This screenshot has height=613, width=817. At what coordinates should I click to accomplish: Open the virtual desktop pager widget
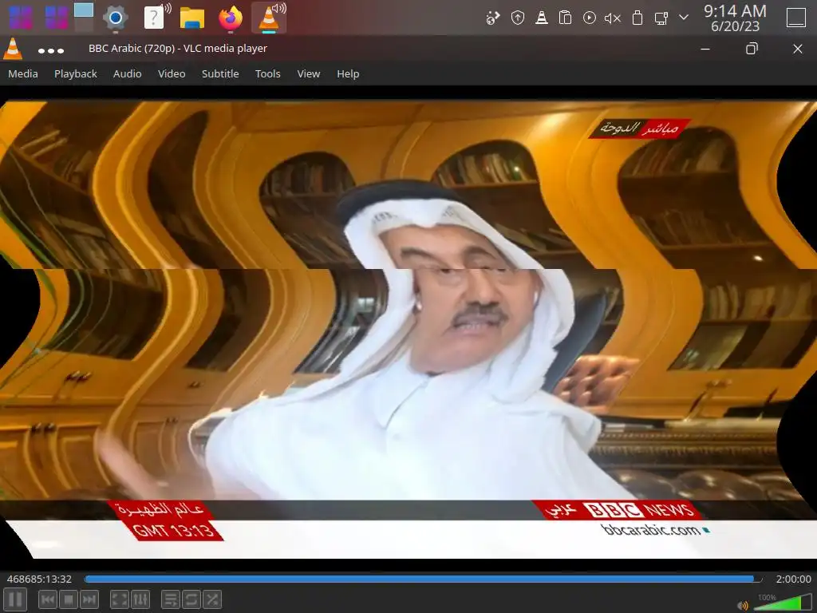[83, 18]
